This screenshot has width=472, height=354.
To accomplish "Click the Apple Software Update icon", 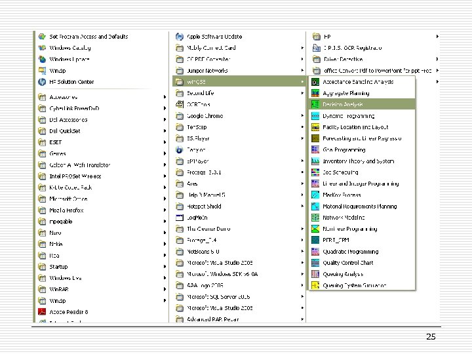I will coord(179,37).
